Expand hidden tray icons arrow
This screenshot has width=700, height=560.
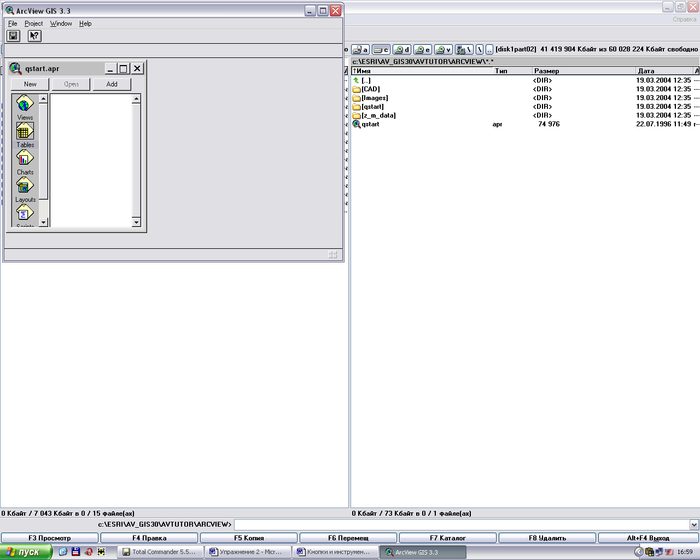pos(638,552)
